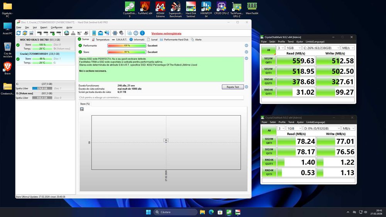Click the refresh disks toolbar icon in Hard Disk Sentinel
Image resolution: width=386 pixels, height=217 pixels.
[x=19, y=33]
